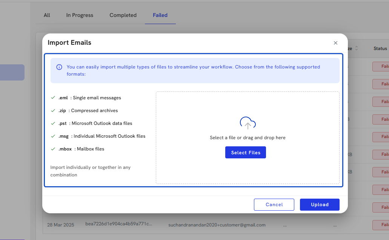
Task: Click the highlighted sidebar menu item
Action: tap(12, 72)
